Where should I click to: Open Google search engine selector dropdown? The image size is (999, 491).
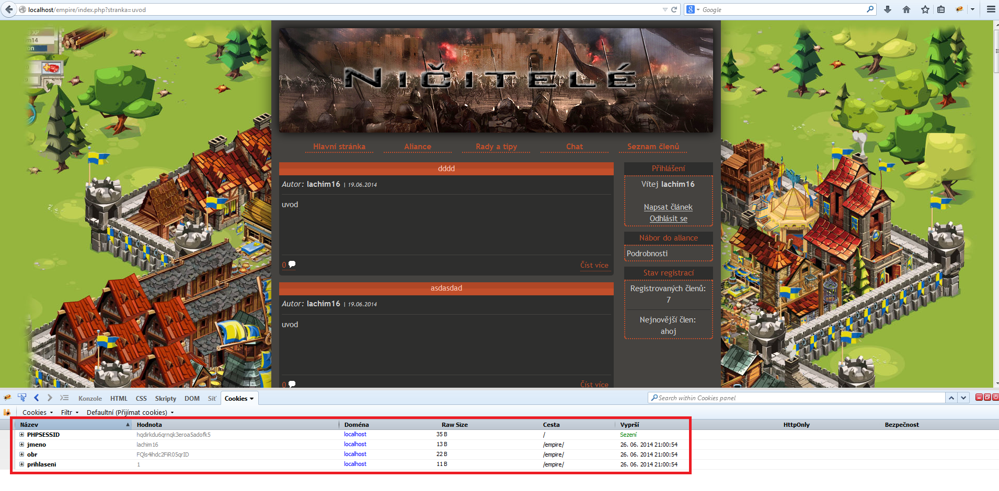pos(693,9)
